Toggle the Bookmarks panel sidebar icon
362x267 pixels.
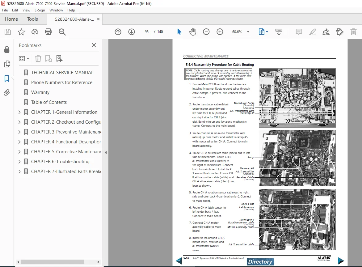(x=7, y=78)
